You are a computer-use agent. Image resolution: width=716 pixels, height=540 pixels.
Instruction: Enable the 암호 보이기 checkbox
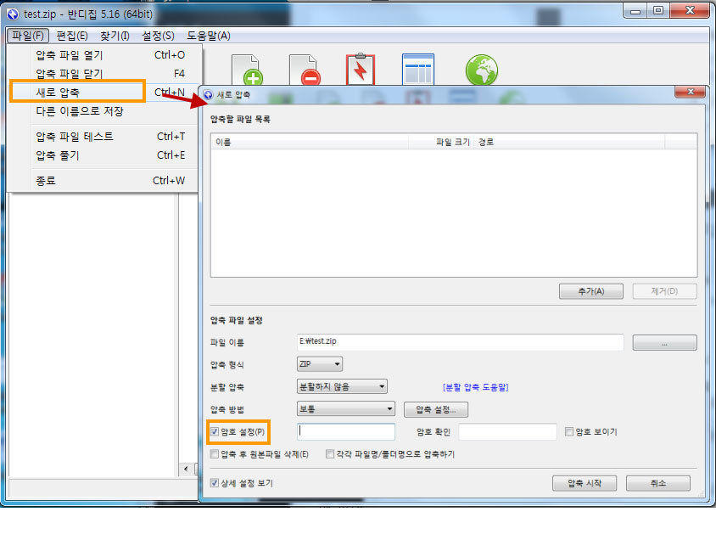[x=569, y=431]
